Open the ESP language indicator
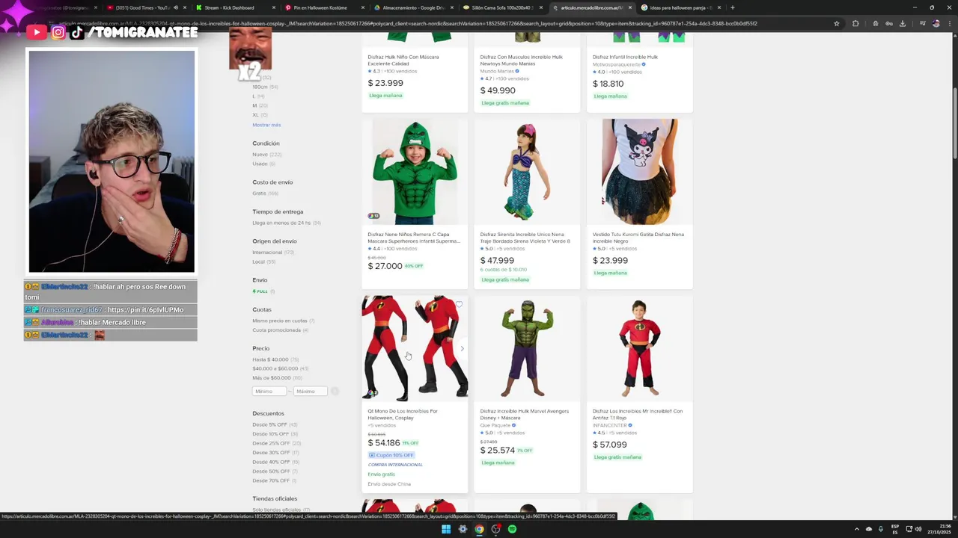The image size is (958, 538). [x=895, y=529]
